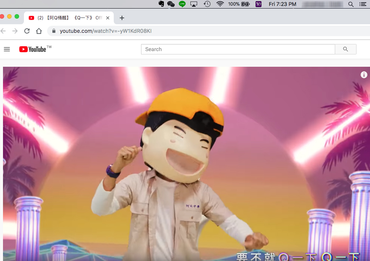The width and height of the screenshot is (370, 261).
Task: View site security lock info
Action: coord(54,31)
